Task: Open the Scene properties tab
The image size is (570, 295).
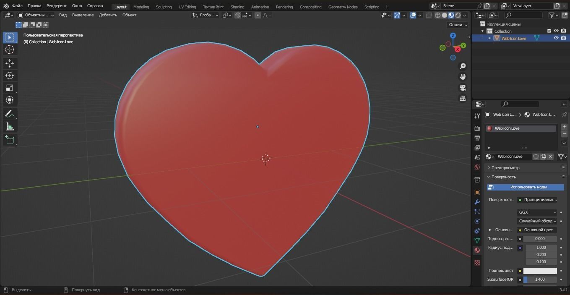Action: pos(477,157)
